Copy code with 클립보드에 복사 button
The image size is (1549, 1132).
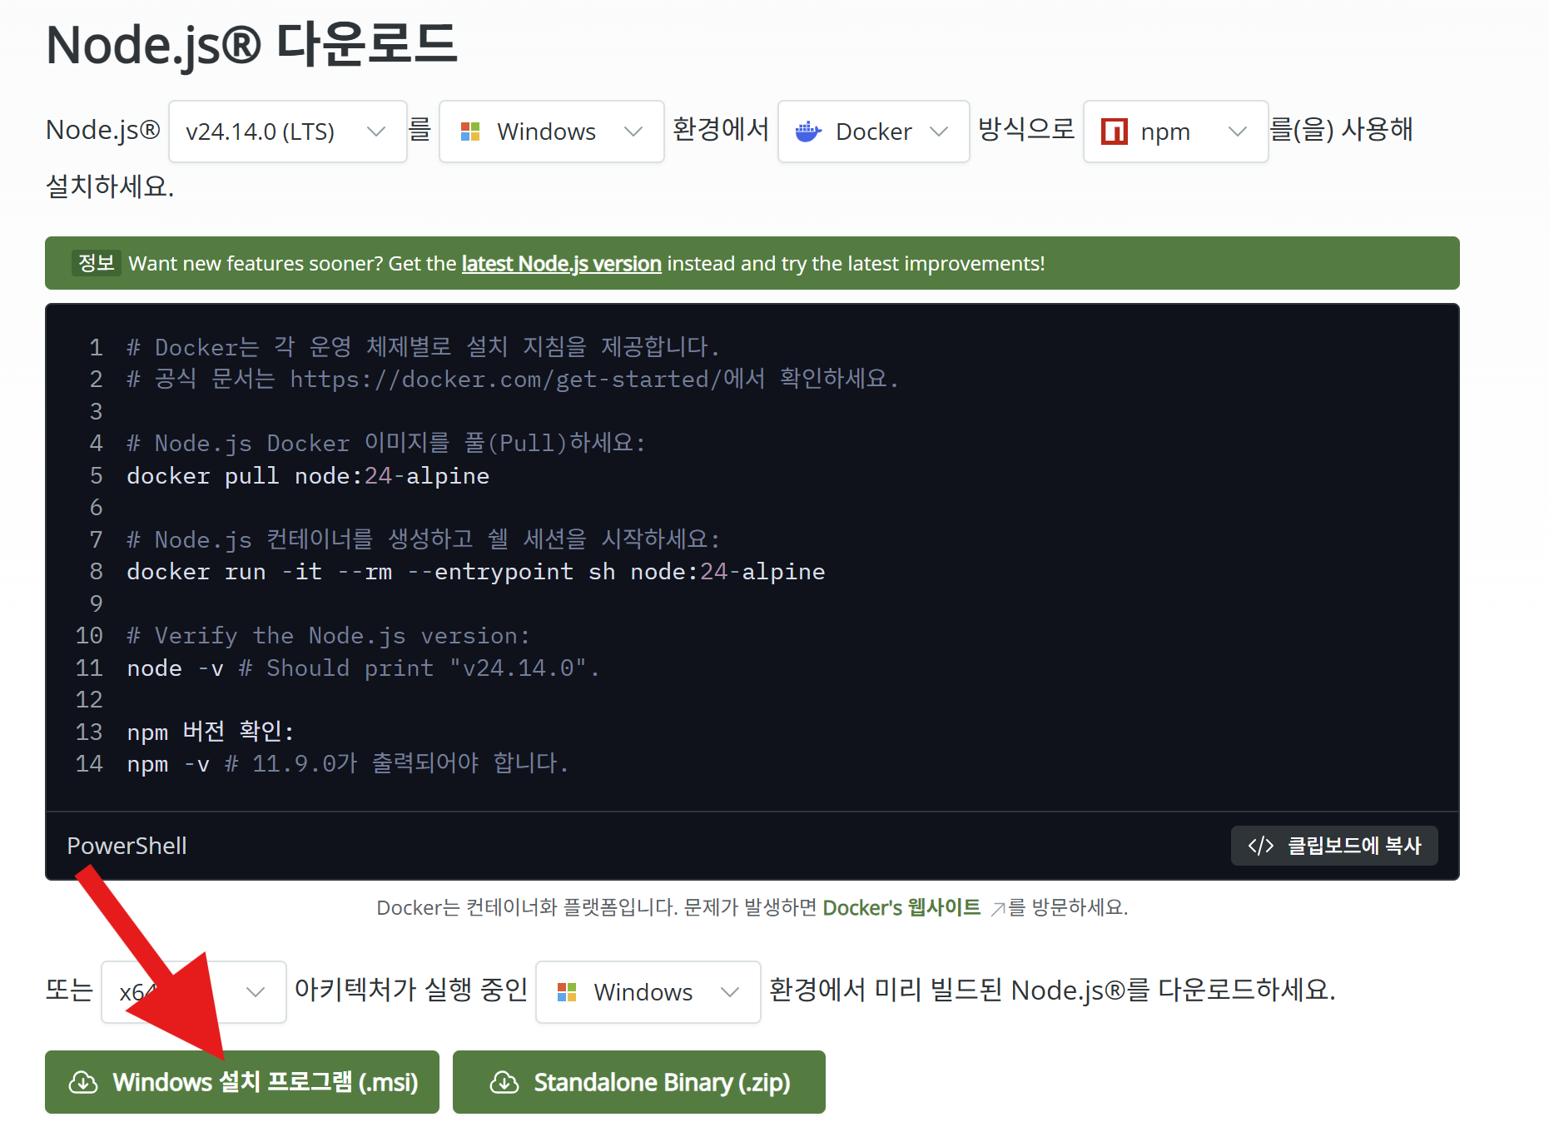pyautogui.click(x=1334, y=846)
